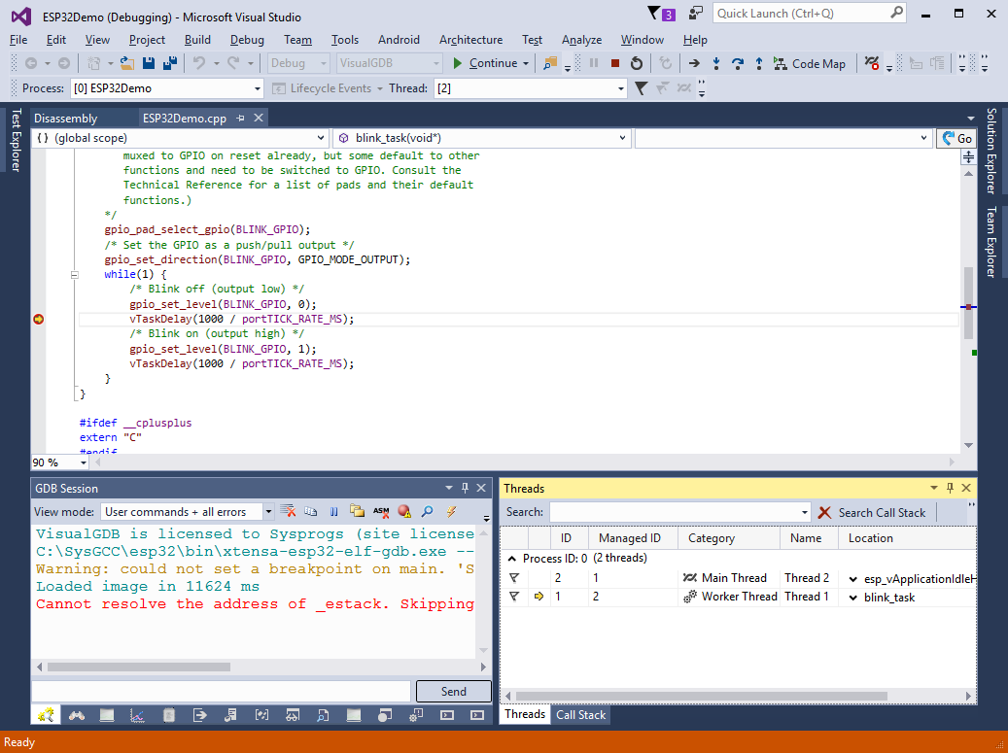The width and height of the screenshot is (1008, 753).
Task: Switch to the Disassembly tab
Action: [x=65, y=119]
